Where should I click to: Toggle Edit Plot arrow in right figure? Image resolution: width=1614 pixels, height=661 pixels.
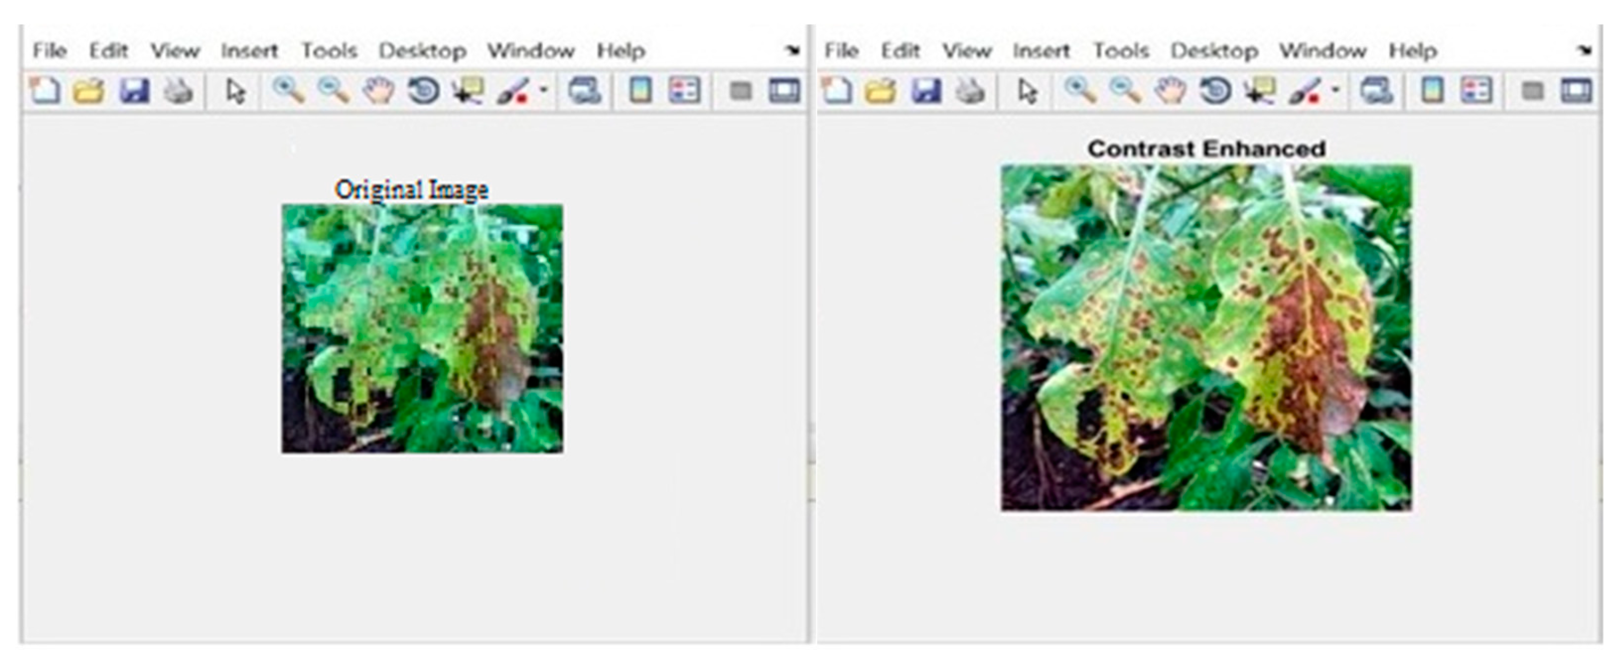[1027, 91]
